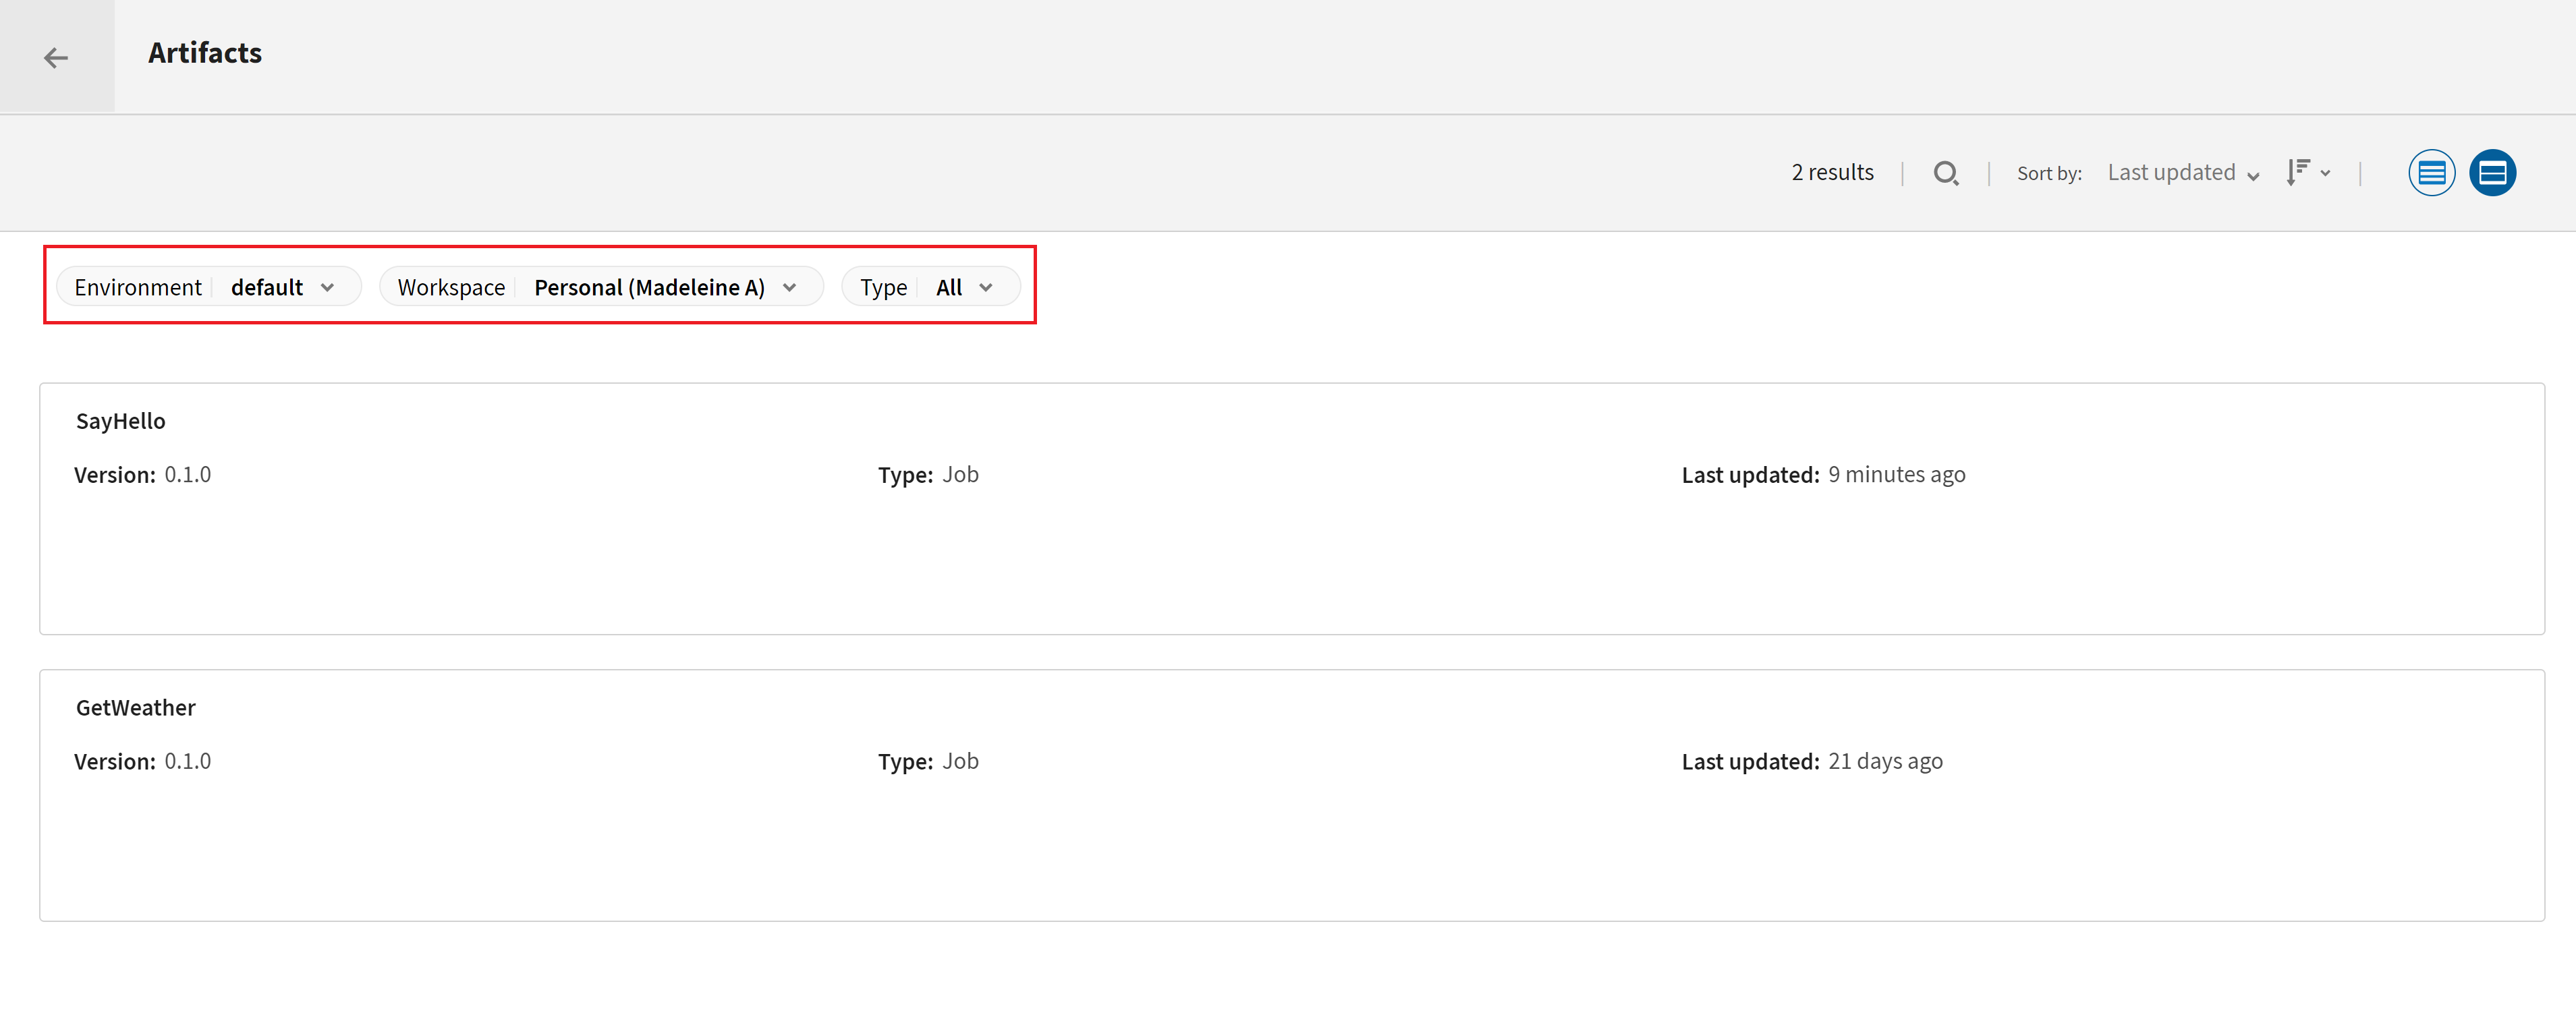Click '9 minutes ago' on SayHello card
The image size is (2576, 1013).
click(x=1896, y=475)
